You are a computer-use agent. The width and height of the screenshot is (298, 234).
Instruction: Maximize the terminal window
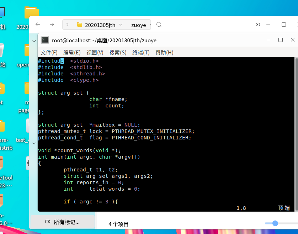click(280, 40)
